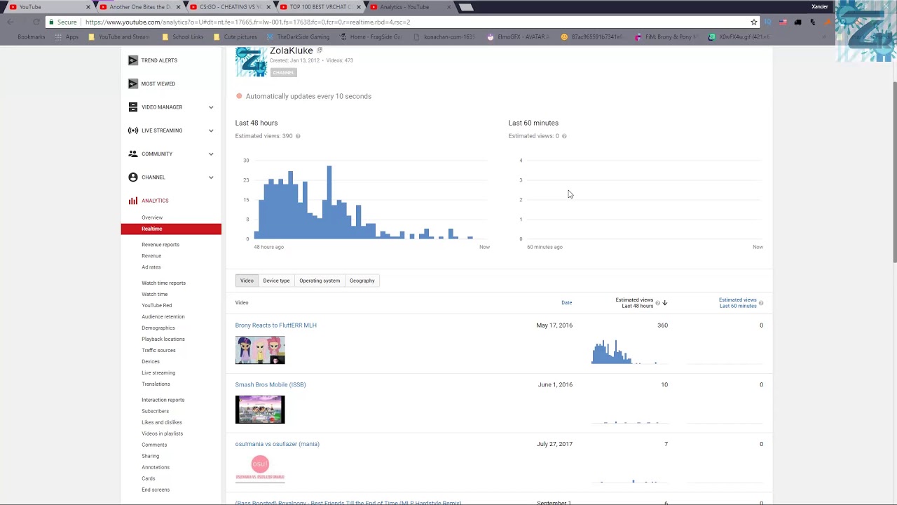Viewport: 897px width, 505px height.
Task: Click the Secure padlock indicator in address bar
Action: pyautogui.click(x=63, y=22)
